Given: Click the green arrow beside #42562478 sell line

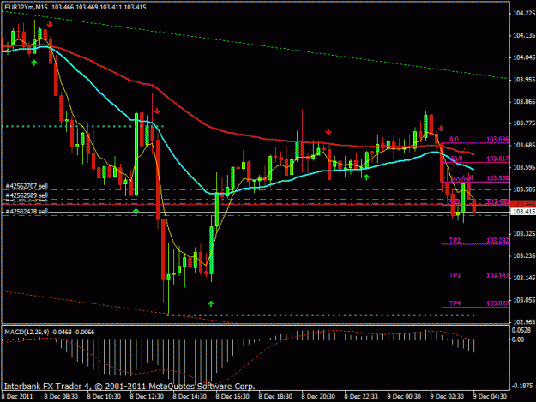Looking at the screenshot, I should tap(136, 211).
